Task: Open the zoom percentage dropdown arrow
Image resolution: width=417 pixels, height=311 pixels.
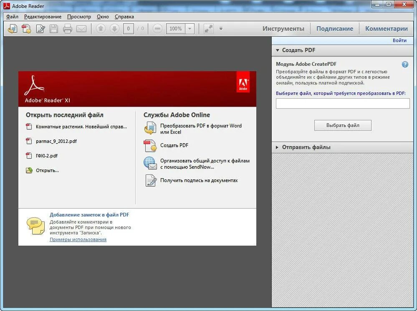Action: (x=190, y=29)
